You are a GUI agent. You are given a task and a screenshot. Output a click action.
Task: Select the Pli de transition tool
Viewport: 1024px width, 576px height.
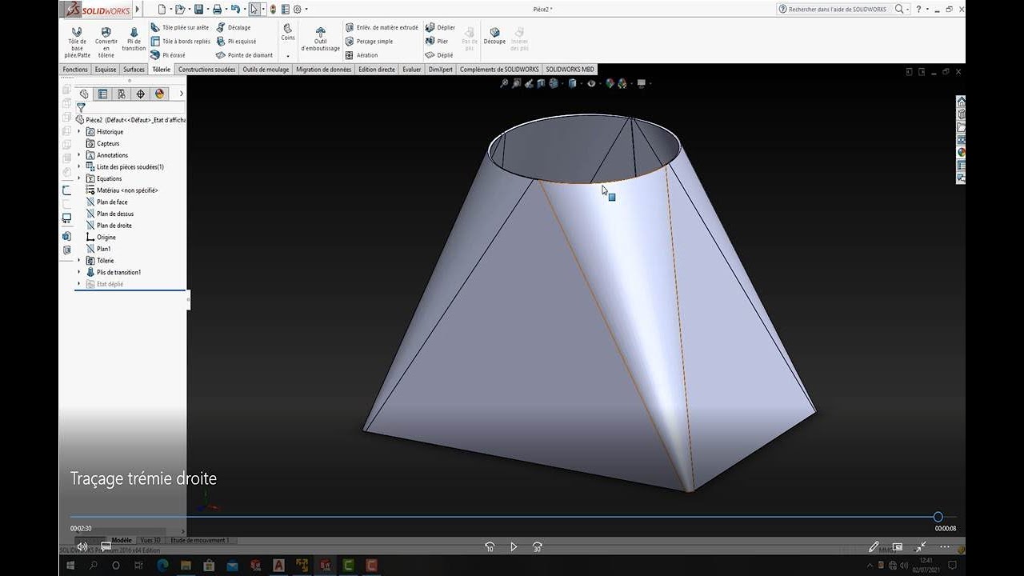pos(134,39)
